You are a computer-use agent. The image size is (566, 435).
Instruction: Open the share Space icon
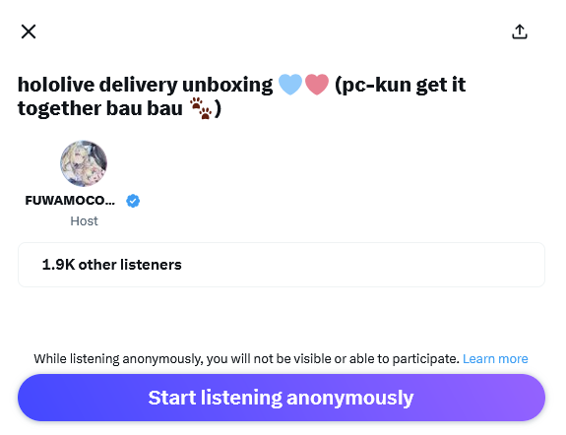520,31
